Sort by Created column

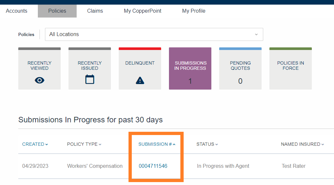tap(35, 144)
